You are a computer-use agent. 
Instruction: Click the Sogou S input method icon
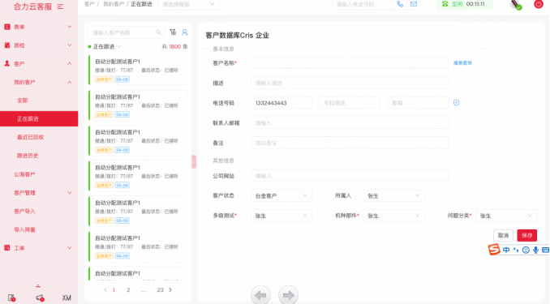point(494,250)
